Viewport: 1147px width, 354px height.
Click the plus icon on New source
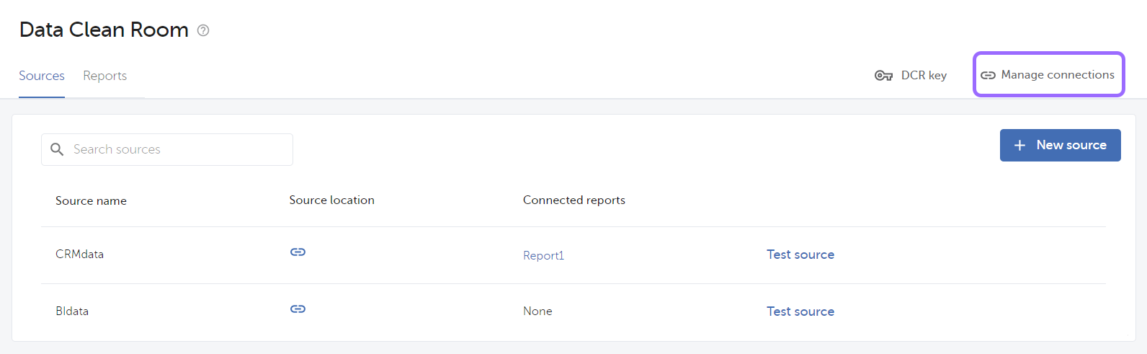coord(1019,146)
